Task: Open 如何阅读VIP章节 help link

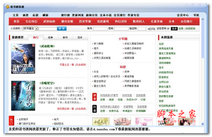Action: point(109,95)
